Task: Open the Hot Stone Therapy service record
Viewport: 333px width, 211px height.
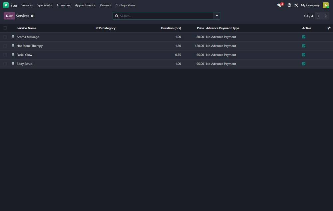Action: point(30,46)
